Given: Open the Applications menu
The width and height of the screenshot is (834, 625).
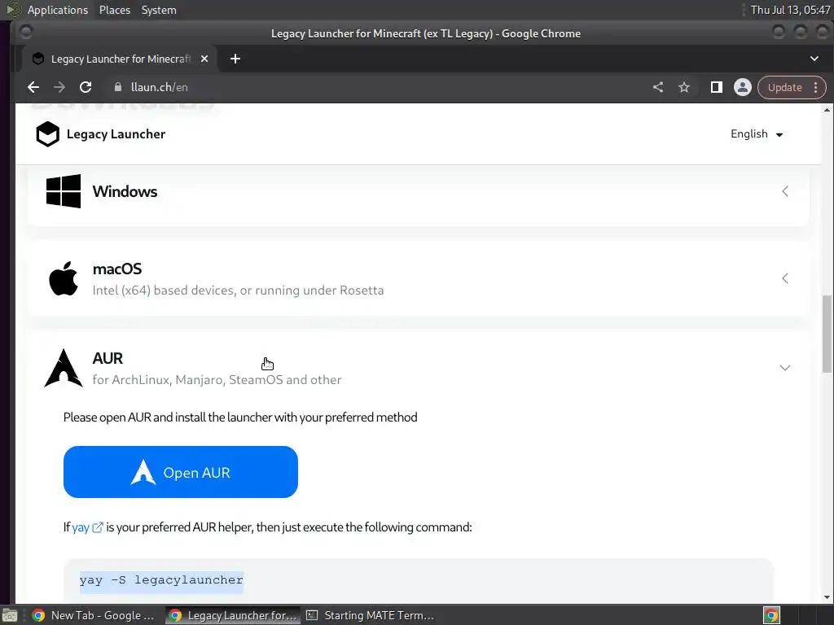Looking at the screenshot, I should (58, 10).
